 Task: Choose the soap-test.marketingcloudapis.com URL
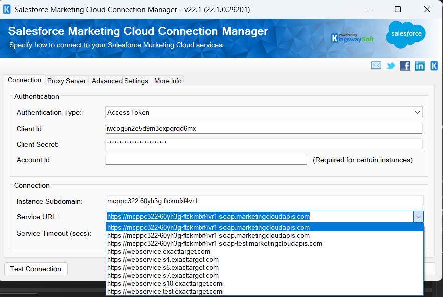265,243
